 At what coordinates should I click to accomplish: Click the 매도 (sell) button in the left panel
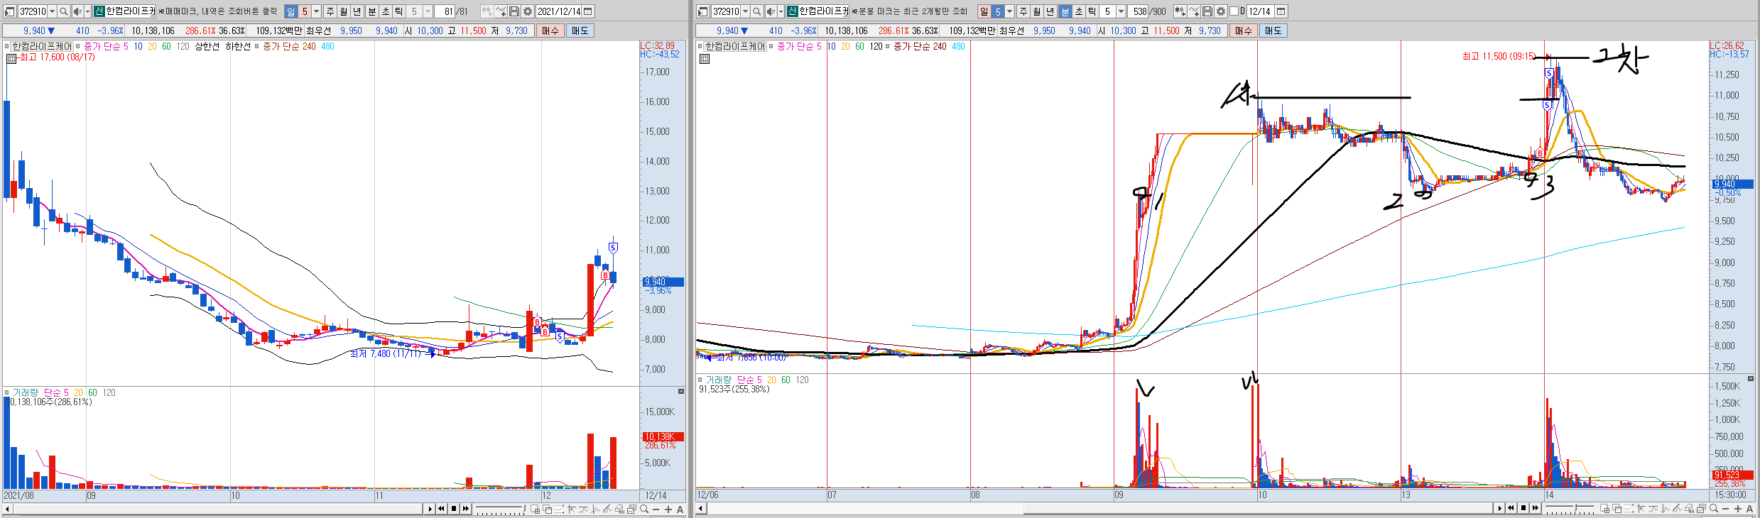pos(580,31)
